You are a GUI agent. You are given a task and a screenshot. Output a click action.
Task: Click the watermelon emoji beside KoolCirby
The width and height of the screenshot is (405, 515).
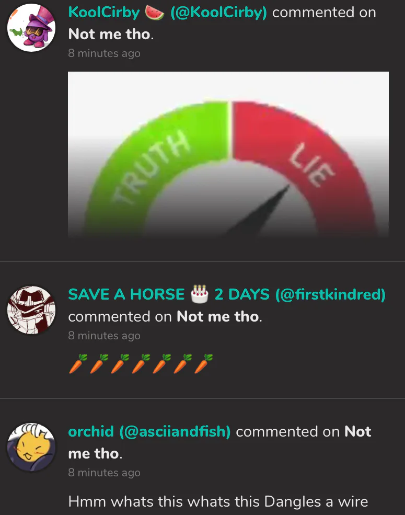point(155,13)
